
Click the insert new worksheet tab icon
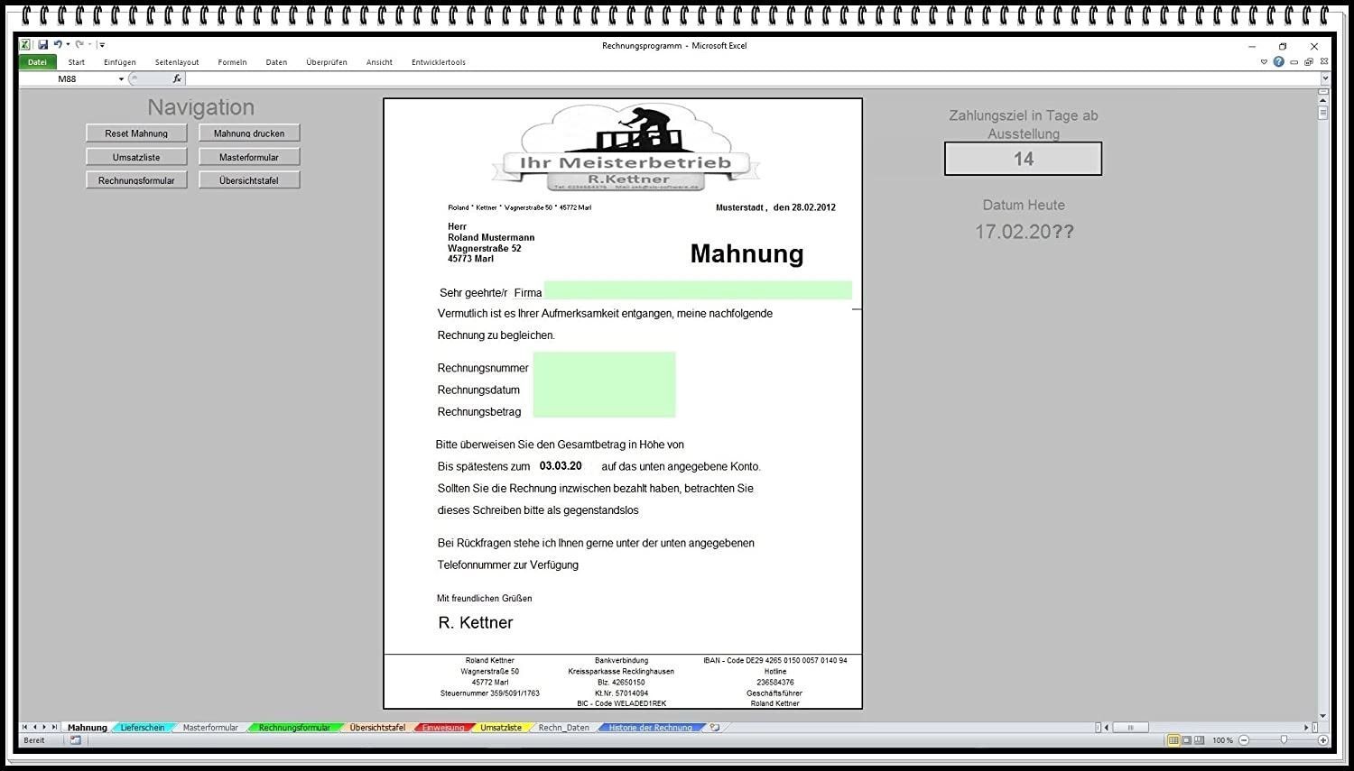715,728
